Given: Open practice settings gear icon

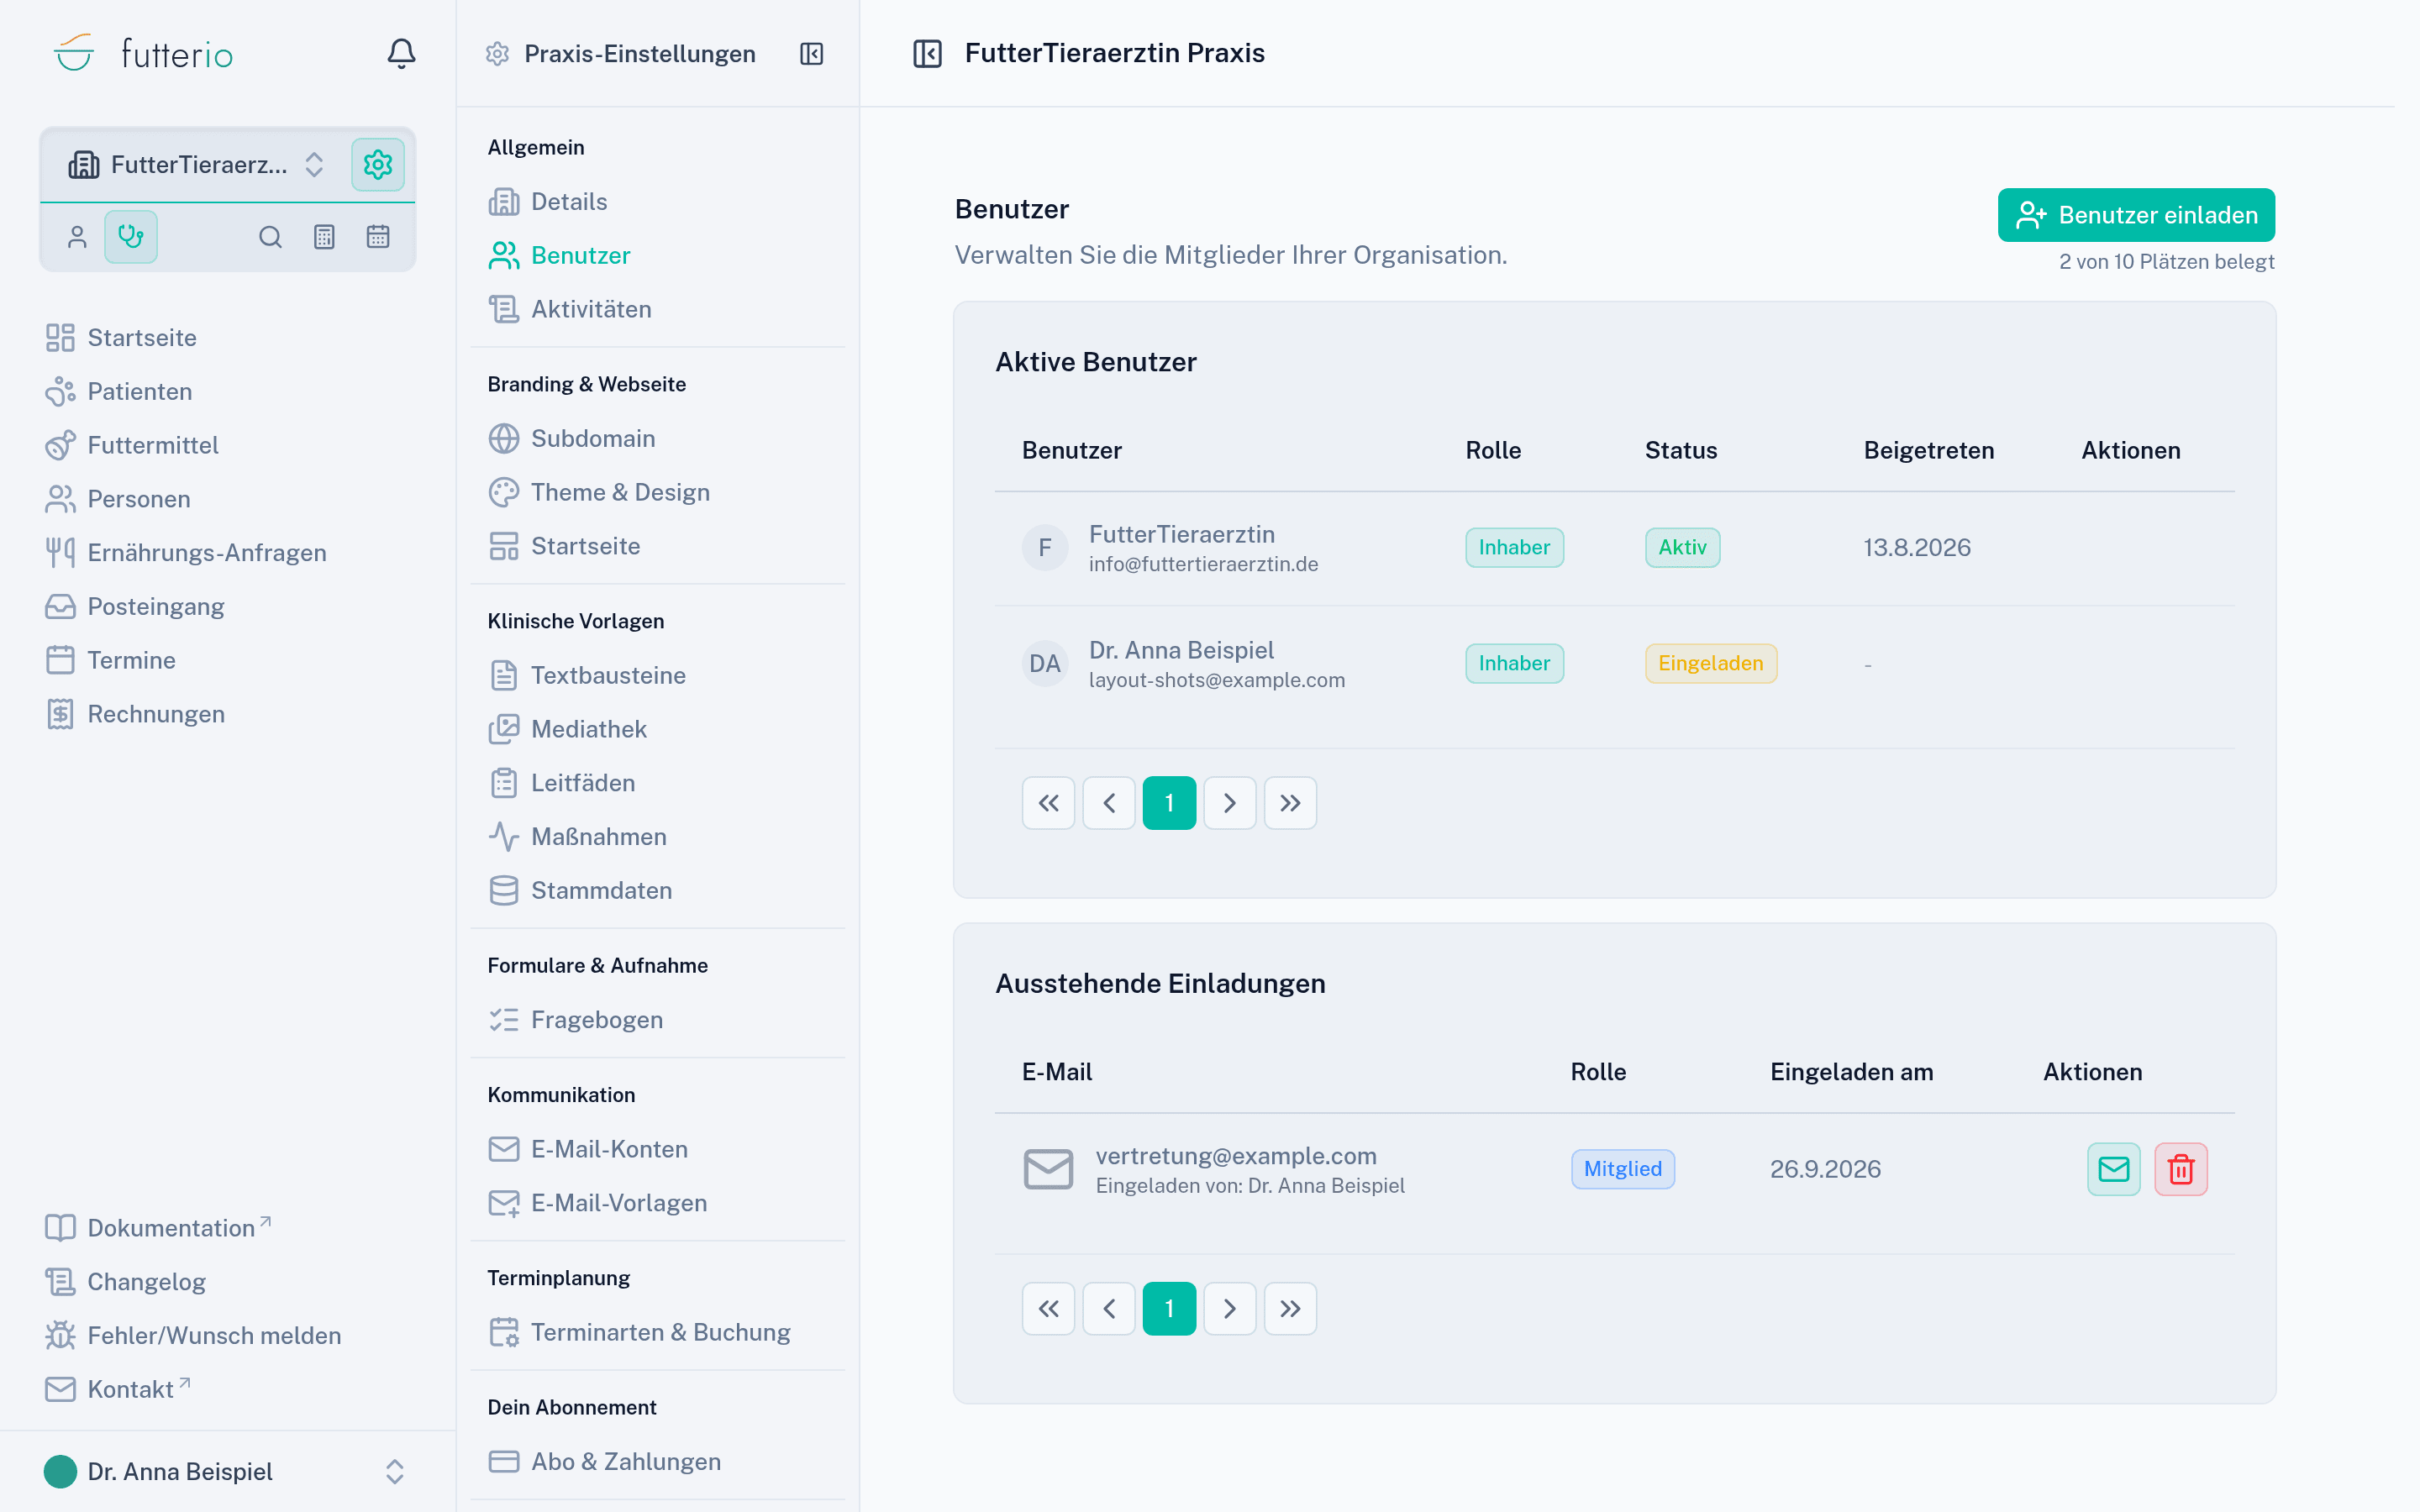Looking at the screenshot, I should point(377,164).
